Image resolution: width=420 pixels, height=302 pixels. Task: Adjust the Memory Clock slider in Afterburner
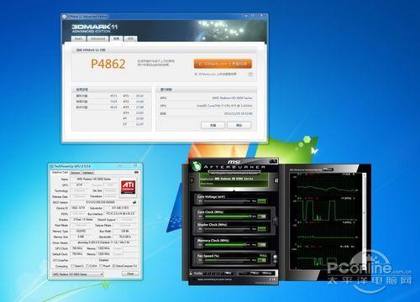pyautogui.click(x=227, y=245)
